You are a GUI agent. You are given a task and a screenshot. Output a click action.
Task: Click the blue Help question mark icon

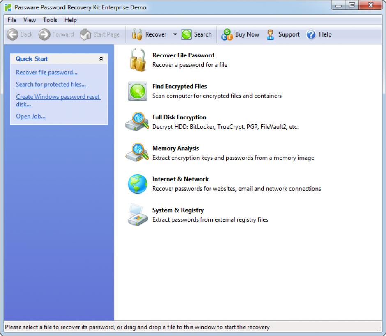[311, 34]
